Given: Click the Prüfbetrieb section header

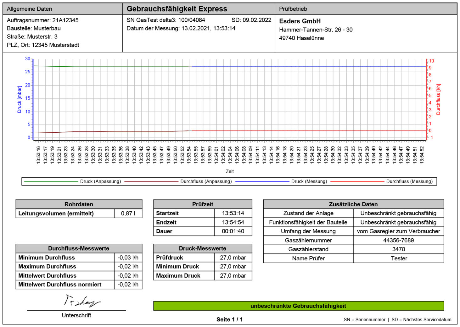Looking at the screenshot, I should click(x=293, y=9).
